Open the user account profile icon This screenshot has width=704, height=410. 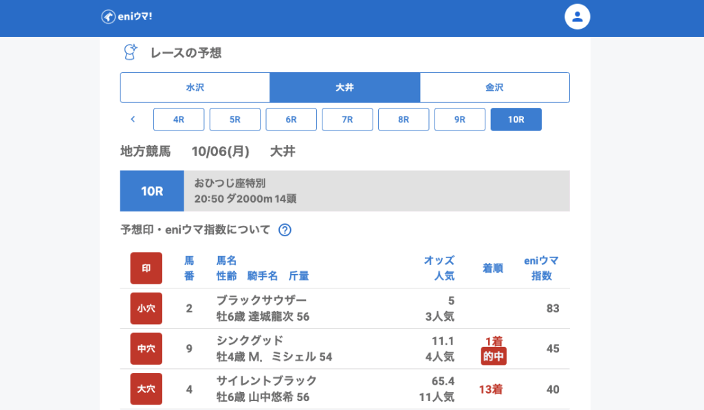point(577,17)
